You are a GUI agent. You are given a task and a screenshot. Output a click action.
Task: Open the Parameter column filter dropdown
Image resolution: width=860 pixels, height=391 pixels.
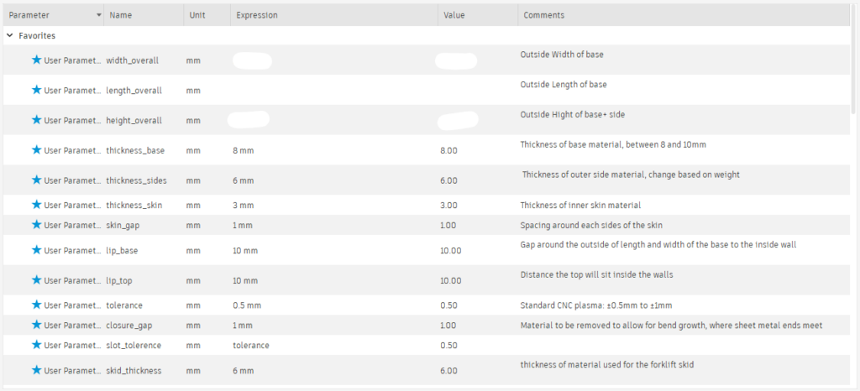coord(99,15)
